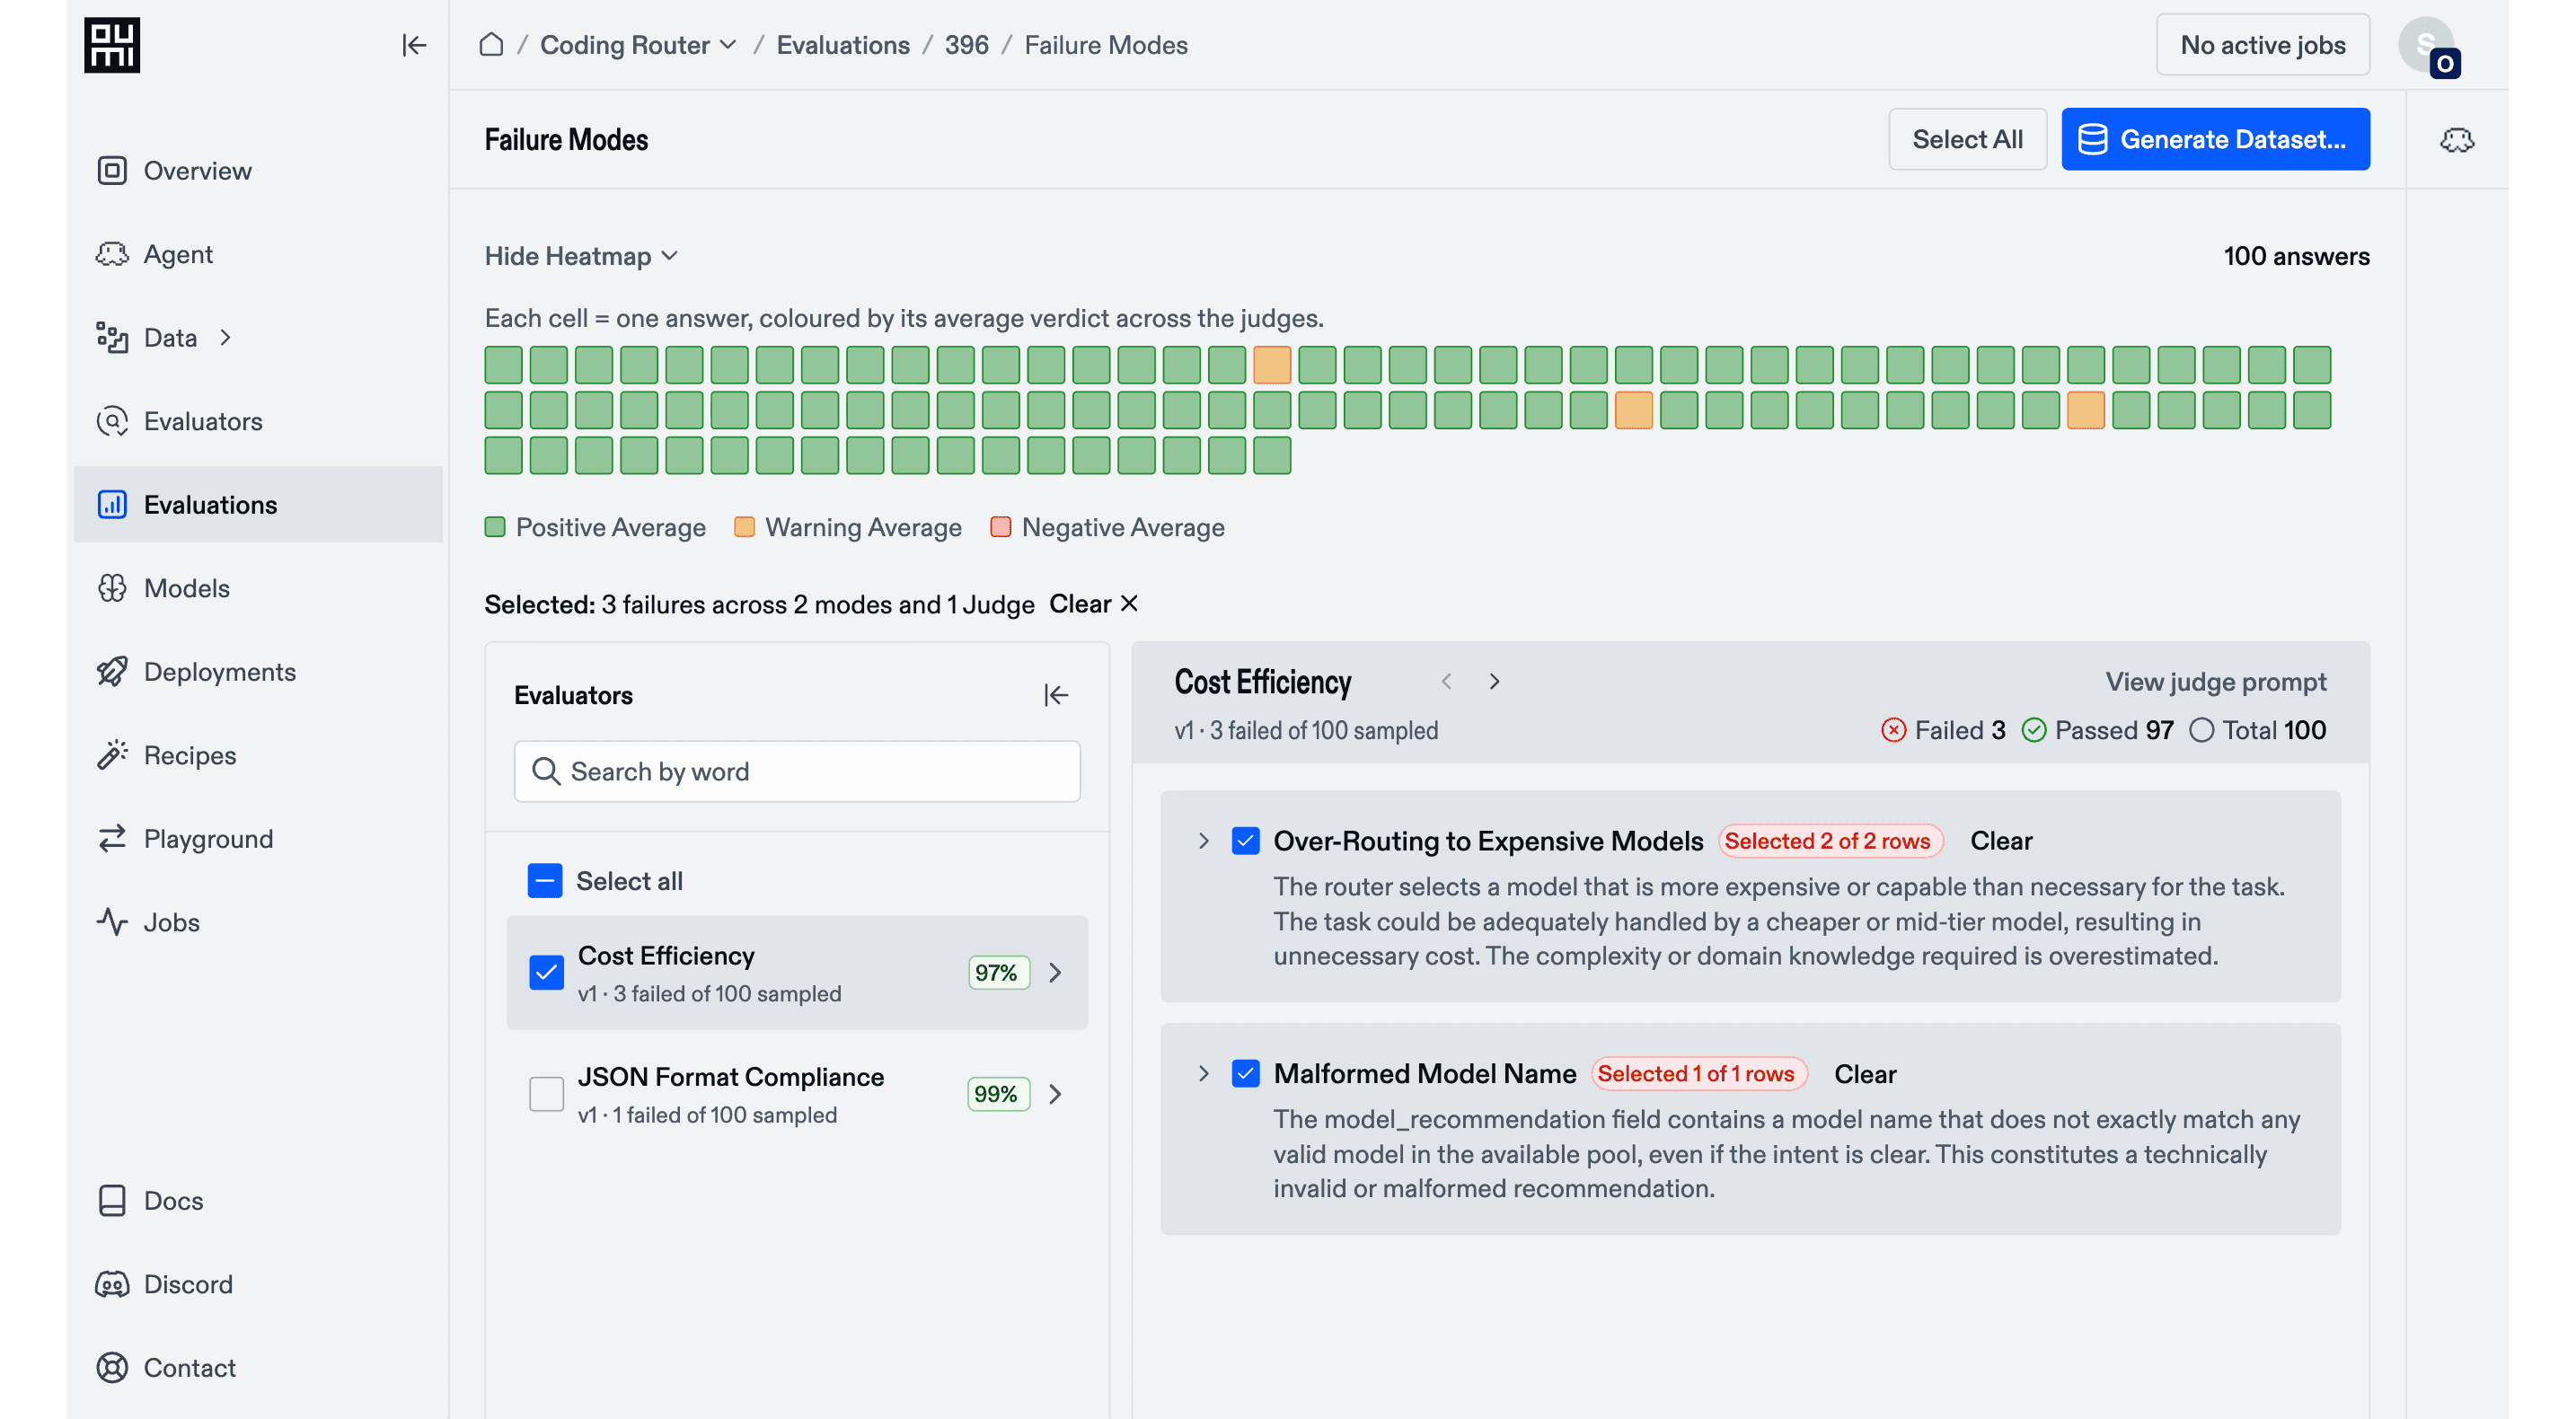Click the Discord icon
The width and height of the screenshot is (2576, 1419).
(x=112, y=1284)
